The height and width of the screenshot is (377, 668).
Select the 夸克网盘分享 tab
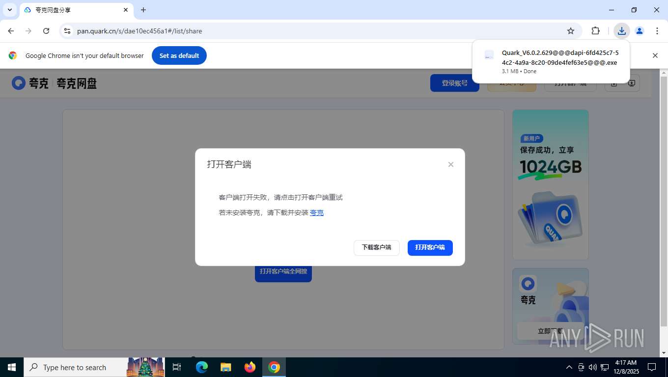pos(76,10)
